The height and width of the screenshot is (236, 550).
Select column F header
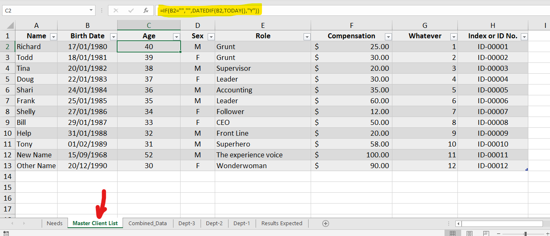352,25
